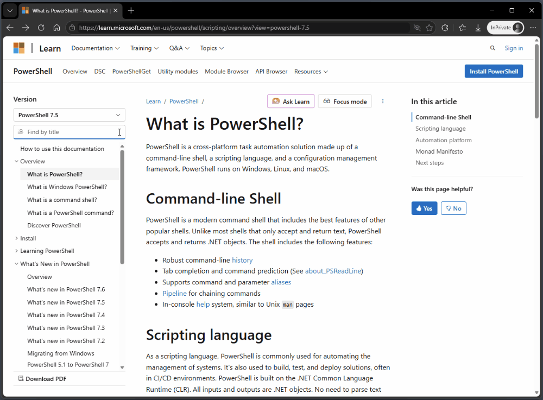Open What's new in PowerShell 7.4
This screenshot has height=400, width=543.
[x=66, y=315]
